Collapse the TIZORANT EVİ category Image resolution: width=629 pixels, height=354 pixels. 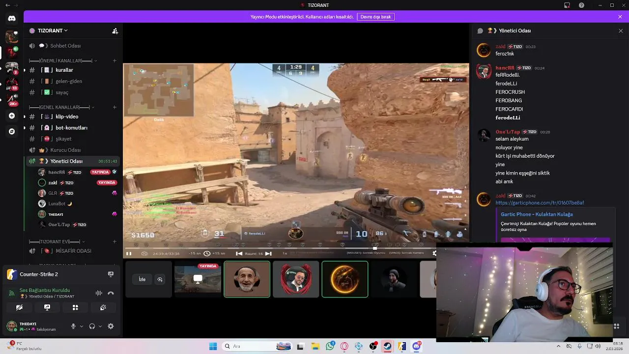pos(57,241)
